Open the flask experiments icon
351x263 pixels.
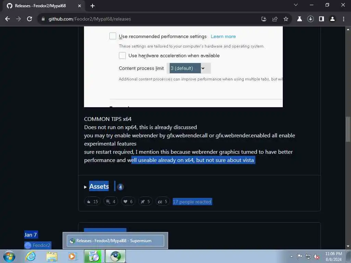(300, 19)
